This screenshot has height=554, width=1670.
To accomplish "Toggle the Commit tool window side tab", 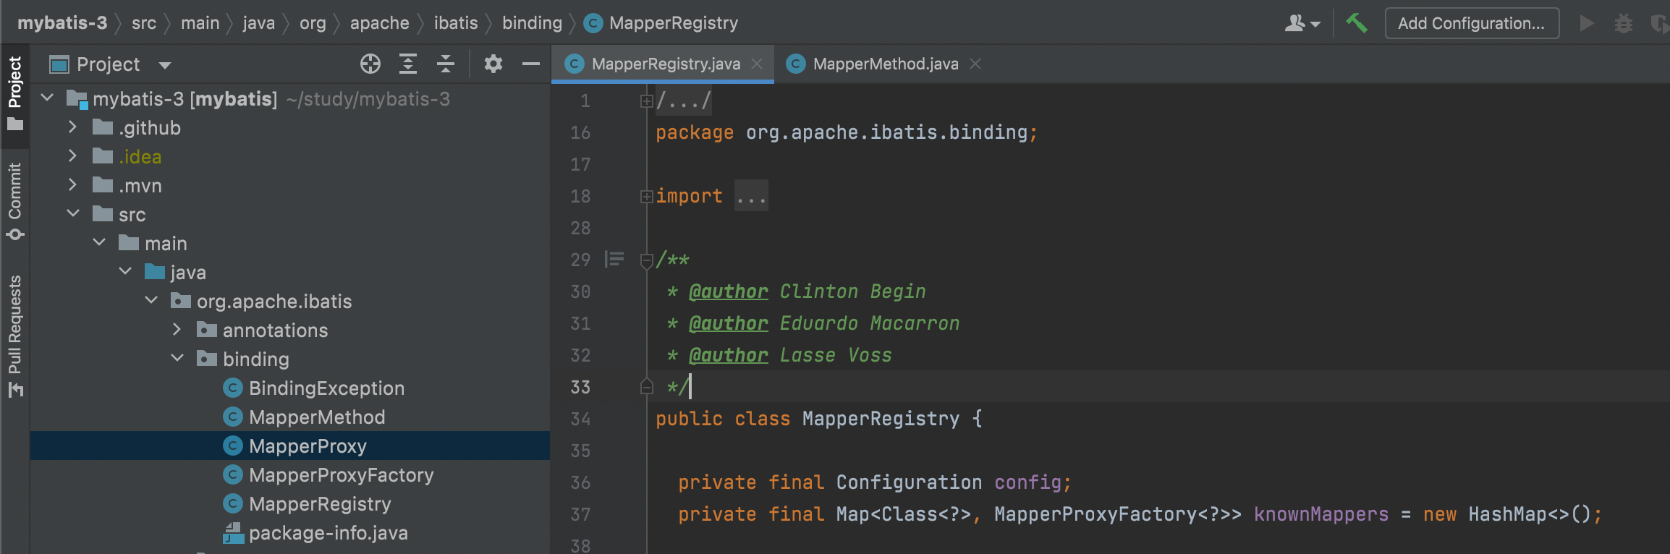I will tap(14, 201).
